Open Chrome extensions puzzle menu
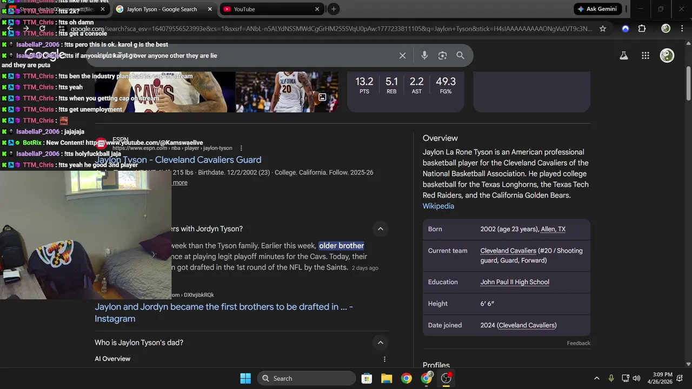 pos(642,29)
